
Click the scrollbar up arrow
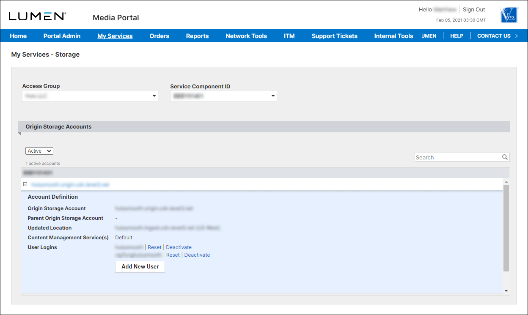(x=506, y=181)
